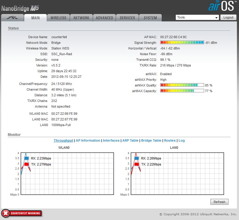
Task: Click the WLAN0 throughput graph
Action: point(67,173)
